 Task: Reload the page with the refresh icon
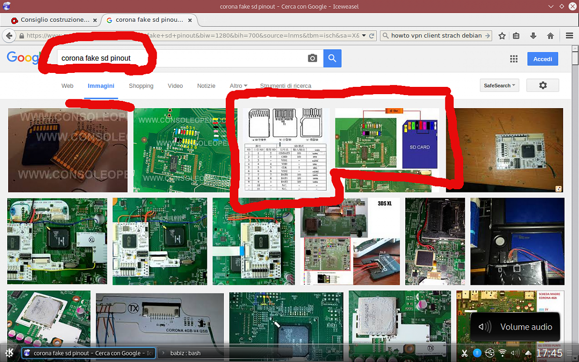[x=372, y=36]
